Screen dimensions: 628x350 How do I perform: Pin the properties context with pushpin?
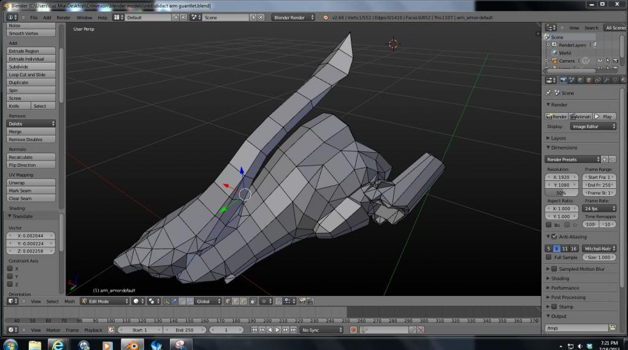click(x=548, y=93)
